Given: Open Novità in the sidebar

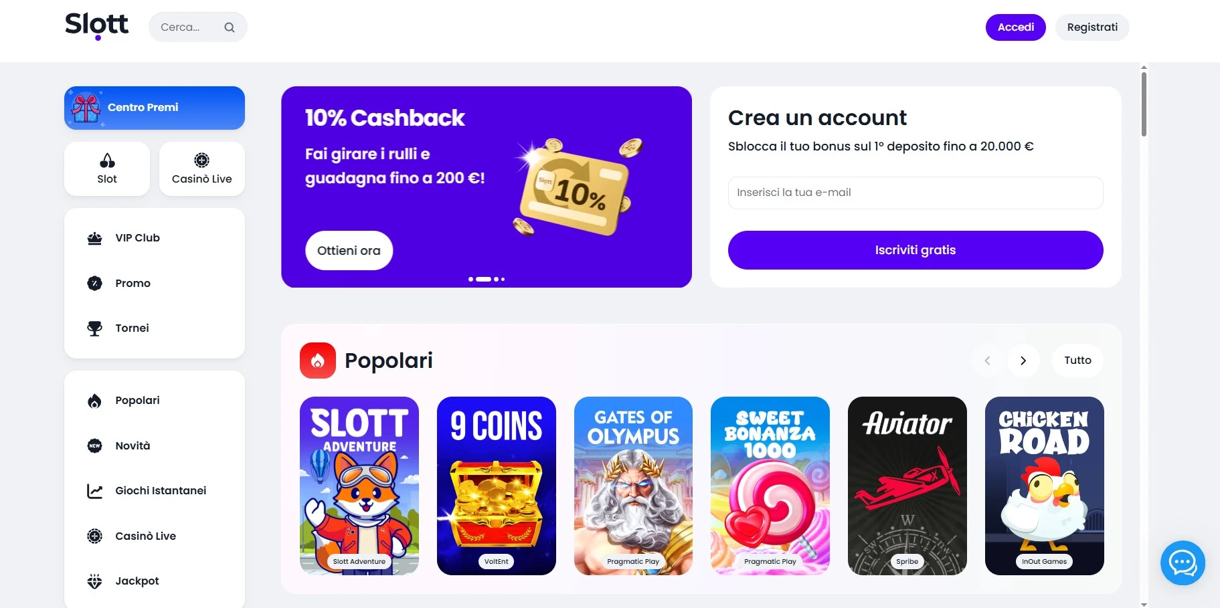Looking at the screenshot, I should (x=133, y=446).
